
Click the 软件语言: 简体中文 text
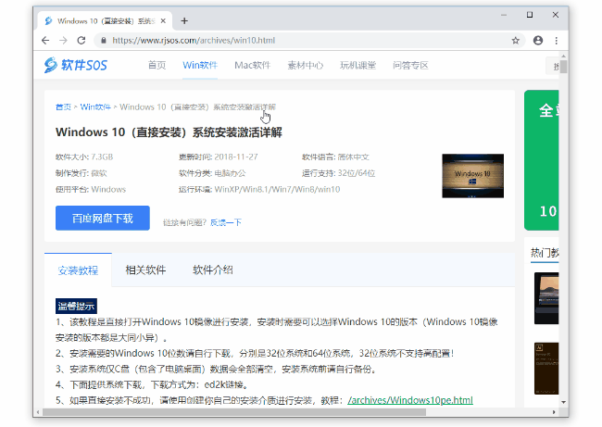[x=335, y=157]
